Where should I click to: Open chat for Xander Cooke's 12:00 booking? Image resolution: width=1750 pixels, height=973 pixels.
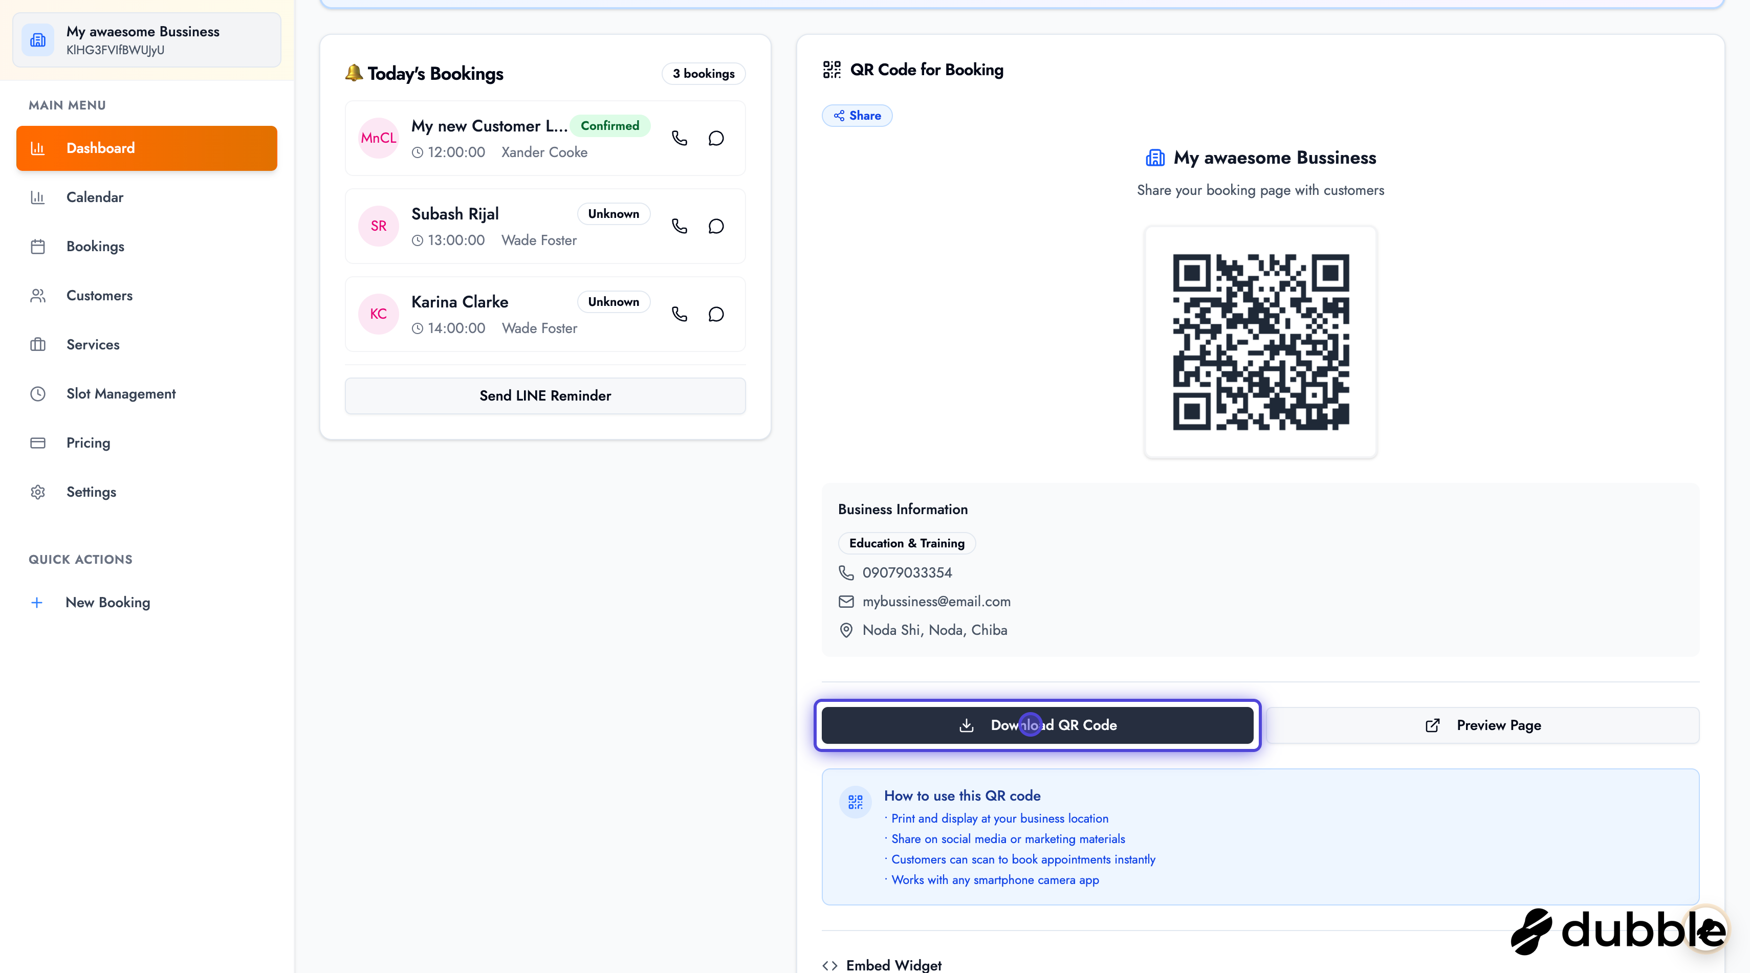click(716, 139)
